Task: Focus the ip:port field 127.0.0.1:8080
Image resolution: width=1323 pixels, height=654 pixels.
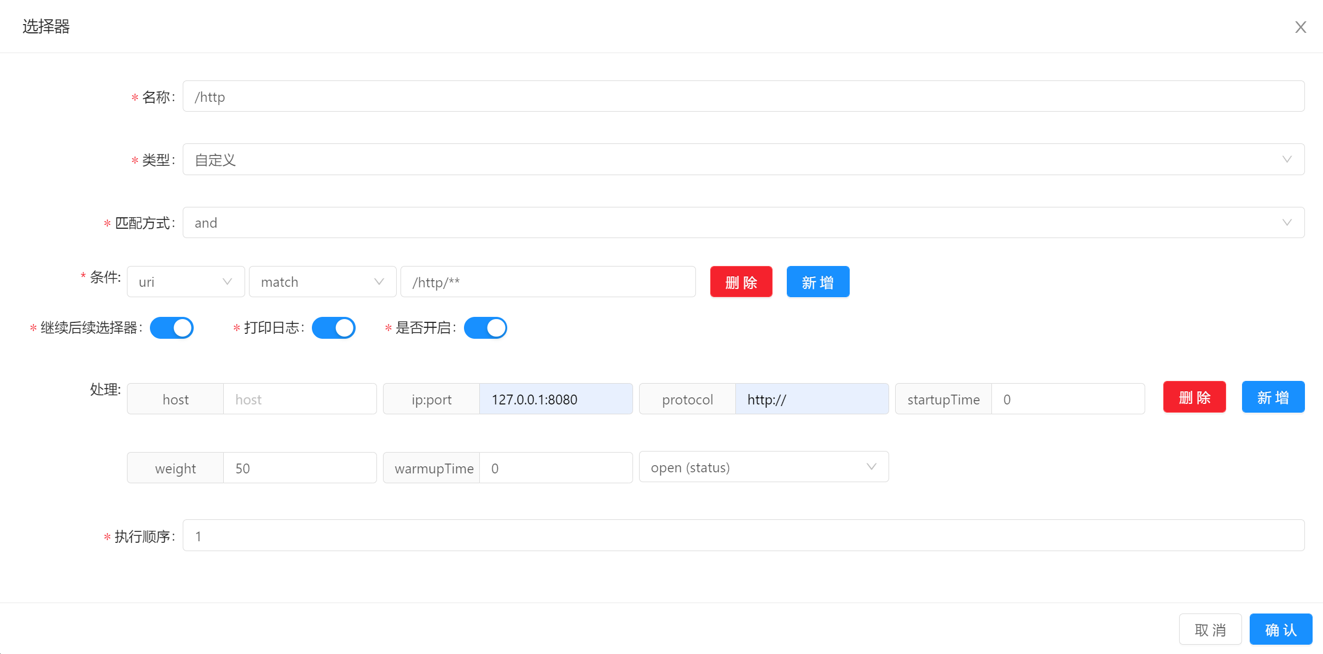Action: click(x=555, y=400)
